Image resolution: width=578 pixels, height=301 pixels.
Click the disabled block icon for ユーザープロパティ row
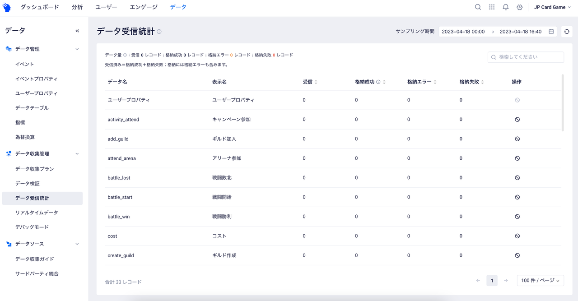[517, 100]
